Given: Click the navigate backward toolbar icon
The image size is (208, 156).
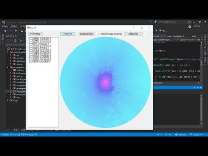Looking at the screenshot, I should (x=5, y=31).
